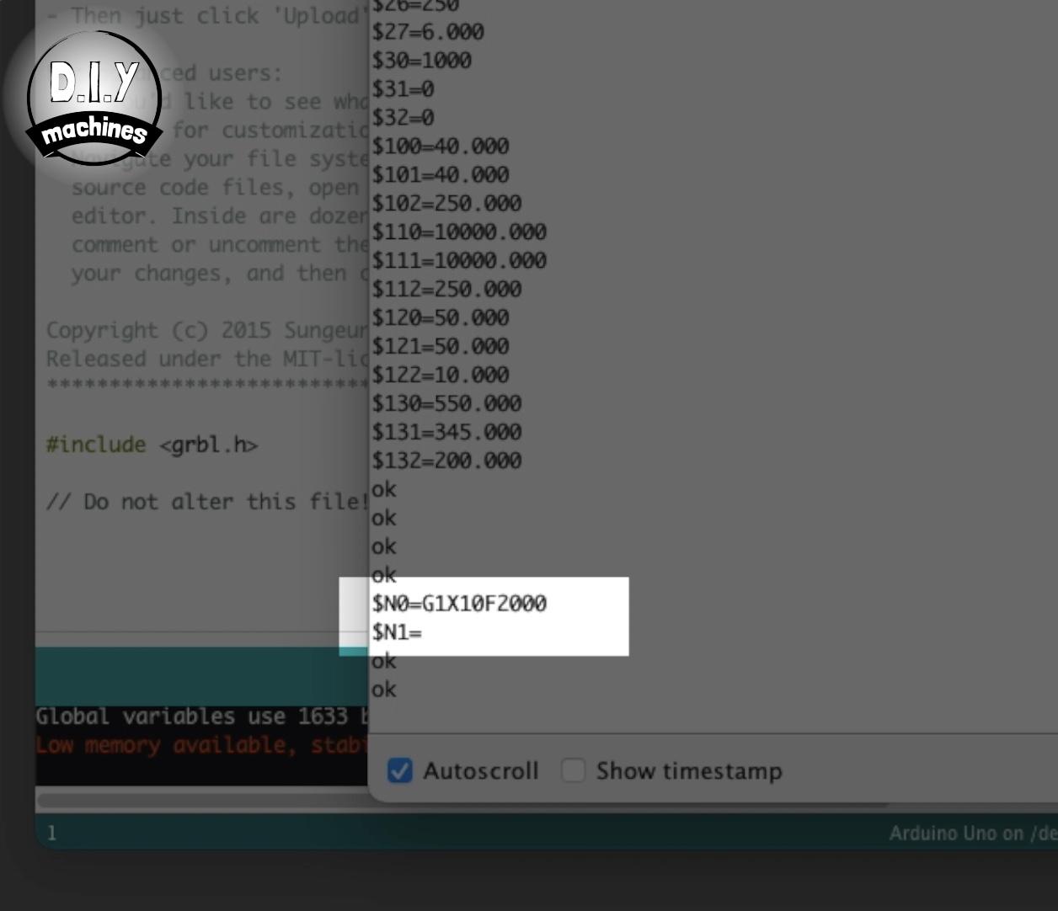Select the $132=200.000 settings line
This screenshot has width=1058, height=911.
click(447, 461)
